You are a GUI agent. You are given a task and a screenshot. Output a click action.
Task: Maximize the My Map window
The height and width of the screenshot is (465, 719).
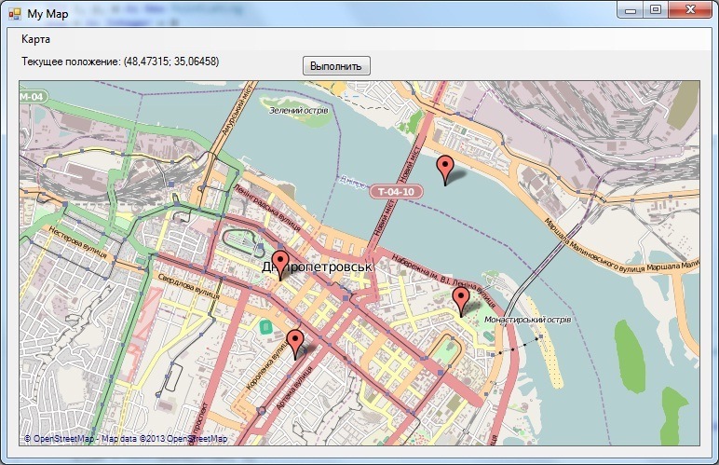coord(656,9)
